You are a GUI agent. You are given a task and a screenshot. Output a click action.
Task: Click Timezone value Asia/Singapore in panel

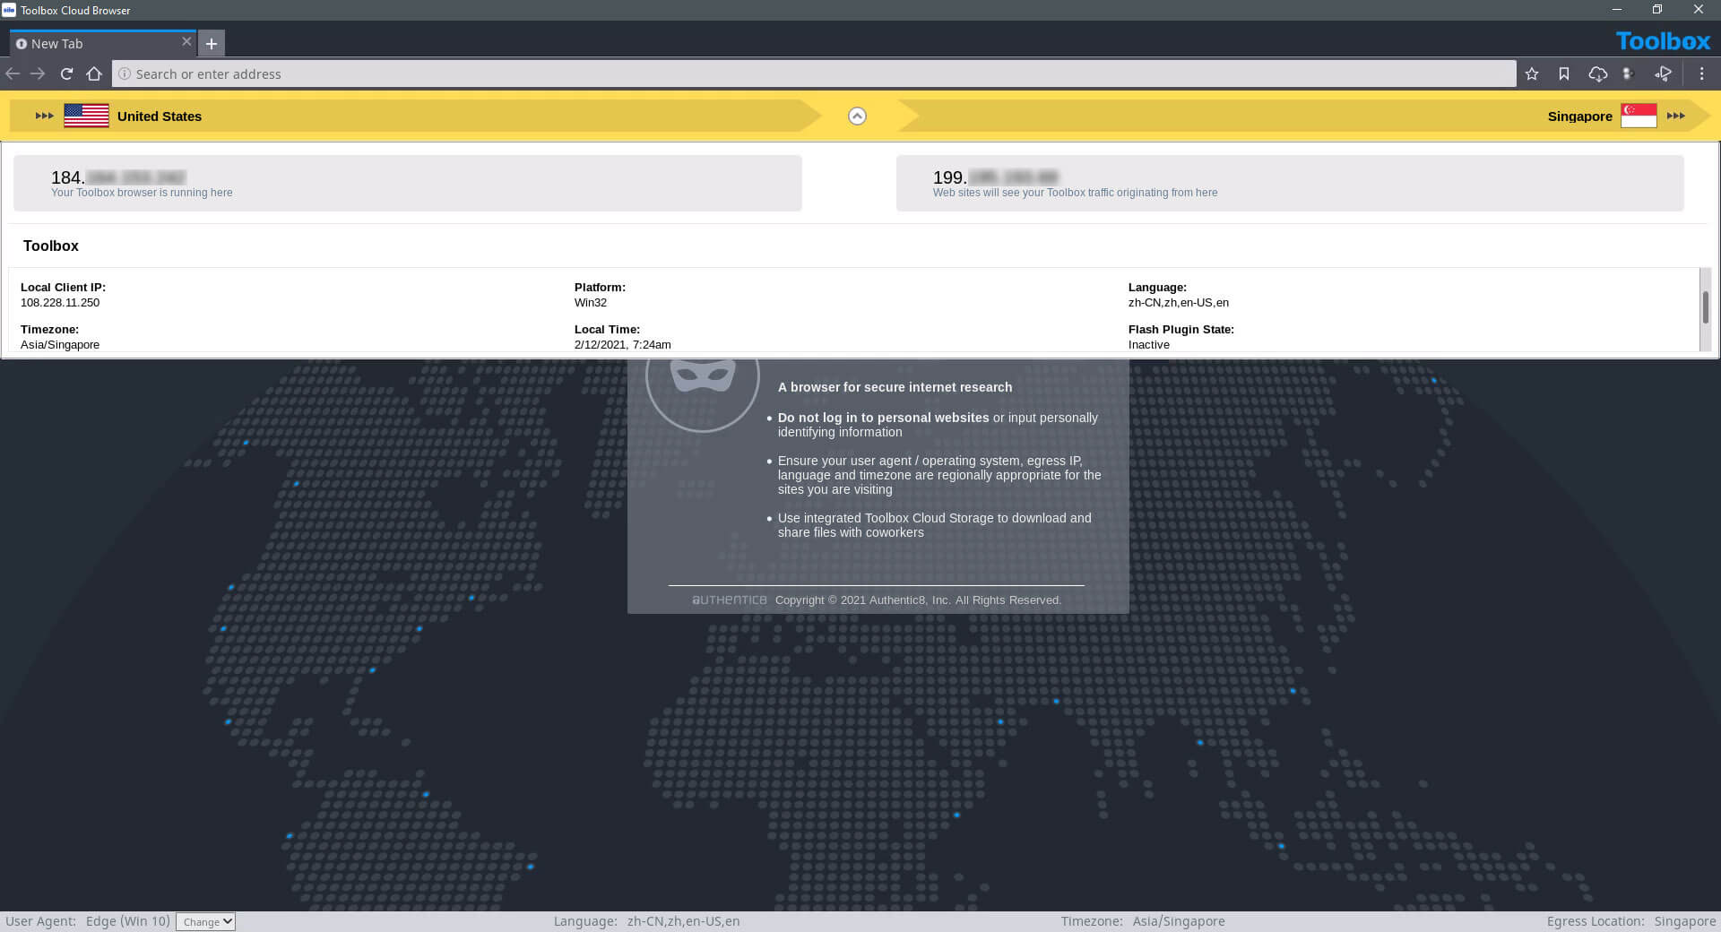click(60, 345)
